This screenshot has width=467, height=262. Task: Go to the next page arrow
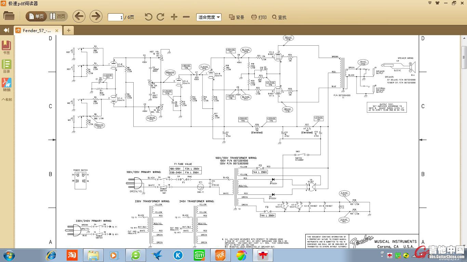coord(96,16)
